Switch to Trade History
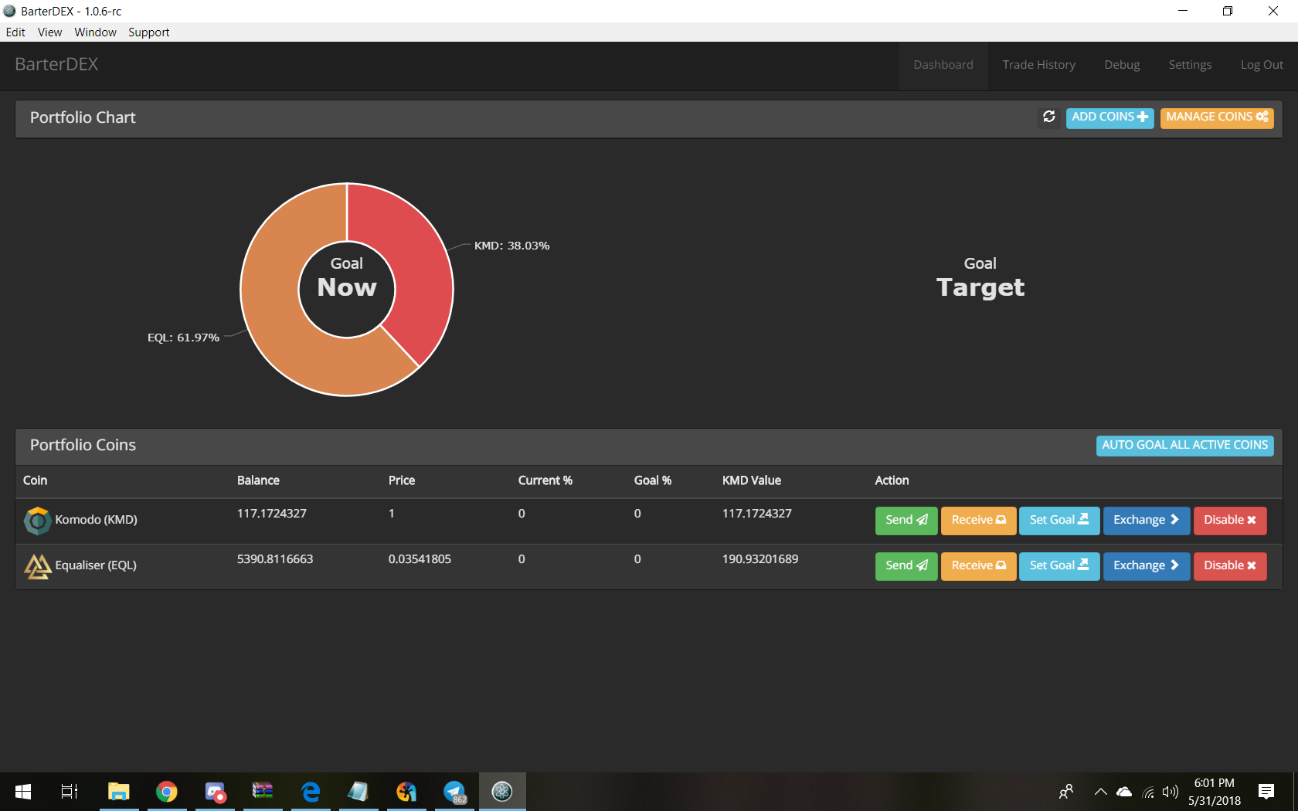This screenshot has width=1298, height=811. 1038,66
